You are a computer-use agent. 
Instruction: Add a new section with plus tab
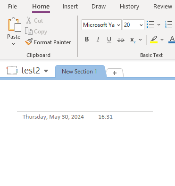pyautogui.click(x=115, y=73)
